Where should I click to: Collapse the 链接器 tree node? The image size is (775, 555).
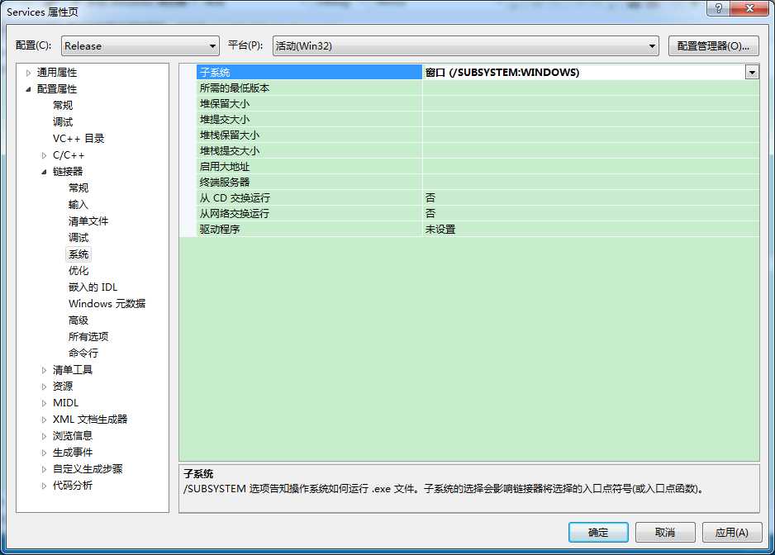45,172
